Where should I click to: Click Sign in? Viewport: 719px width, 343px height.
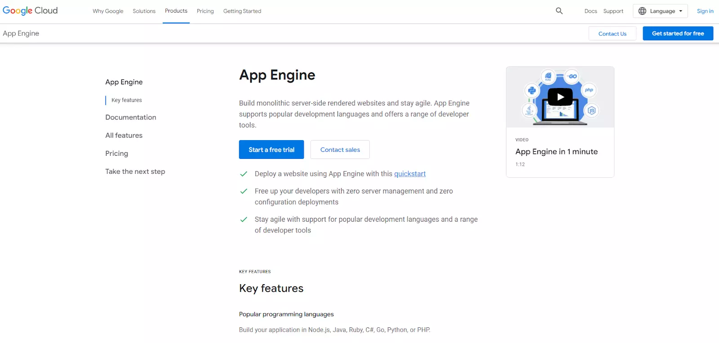(x=705, y=11)
